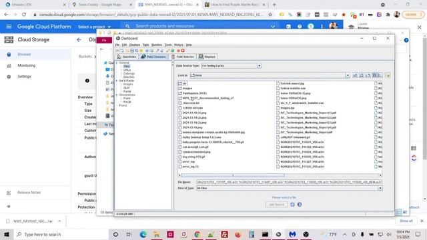Screen dimensions: 427x240
Task: Click the Chrome extensions puzzle icon
Action: coord(388,15)
